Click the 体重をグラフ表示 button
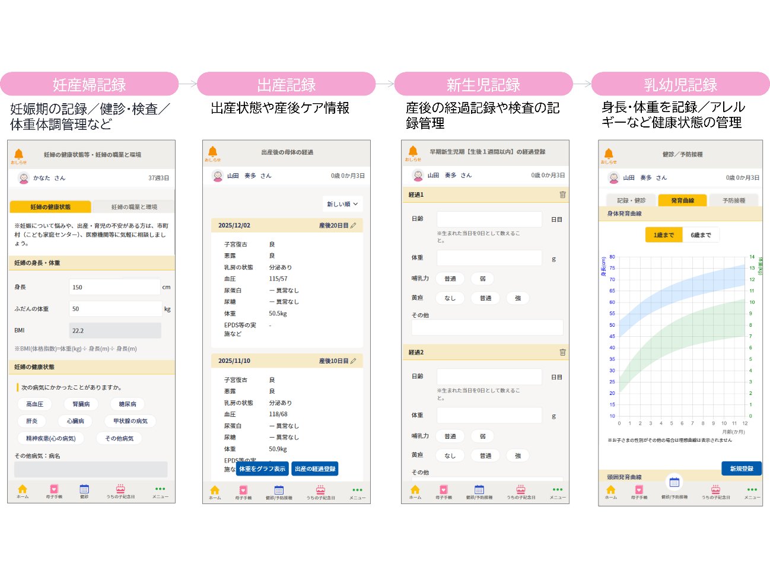 [262, 468]
